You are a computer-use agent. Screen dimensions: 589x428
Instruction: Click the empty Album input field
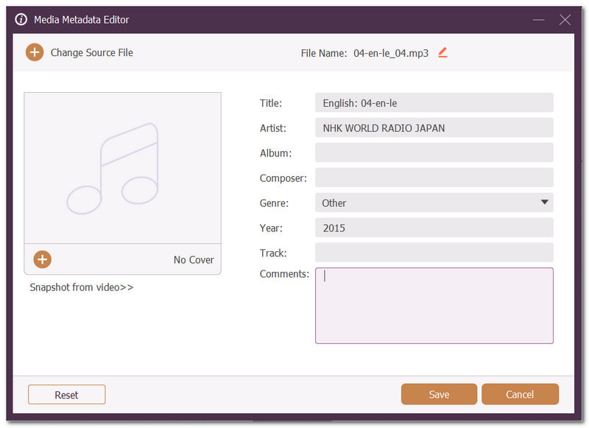pos(434,152)
